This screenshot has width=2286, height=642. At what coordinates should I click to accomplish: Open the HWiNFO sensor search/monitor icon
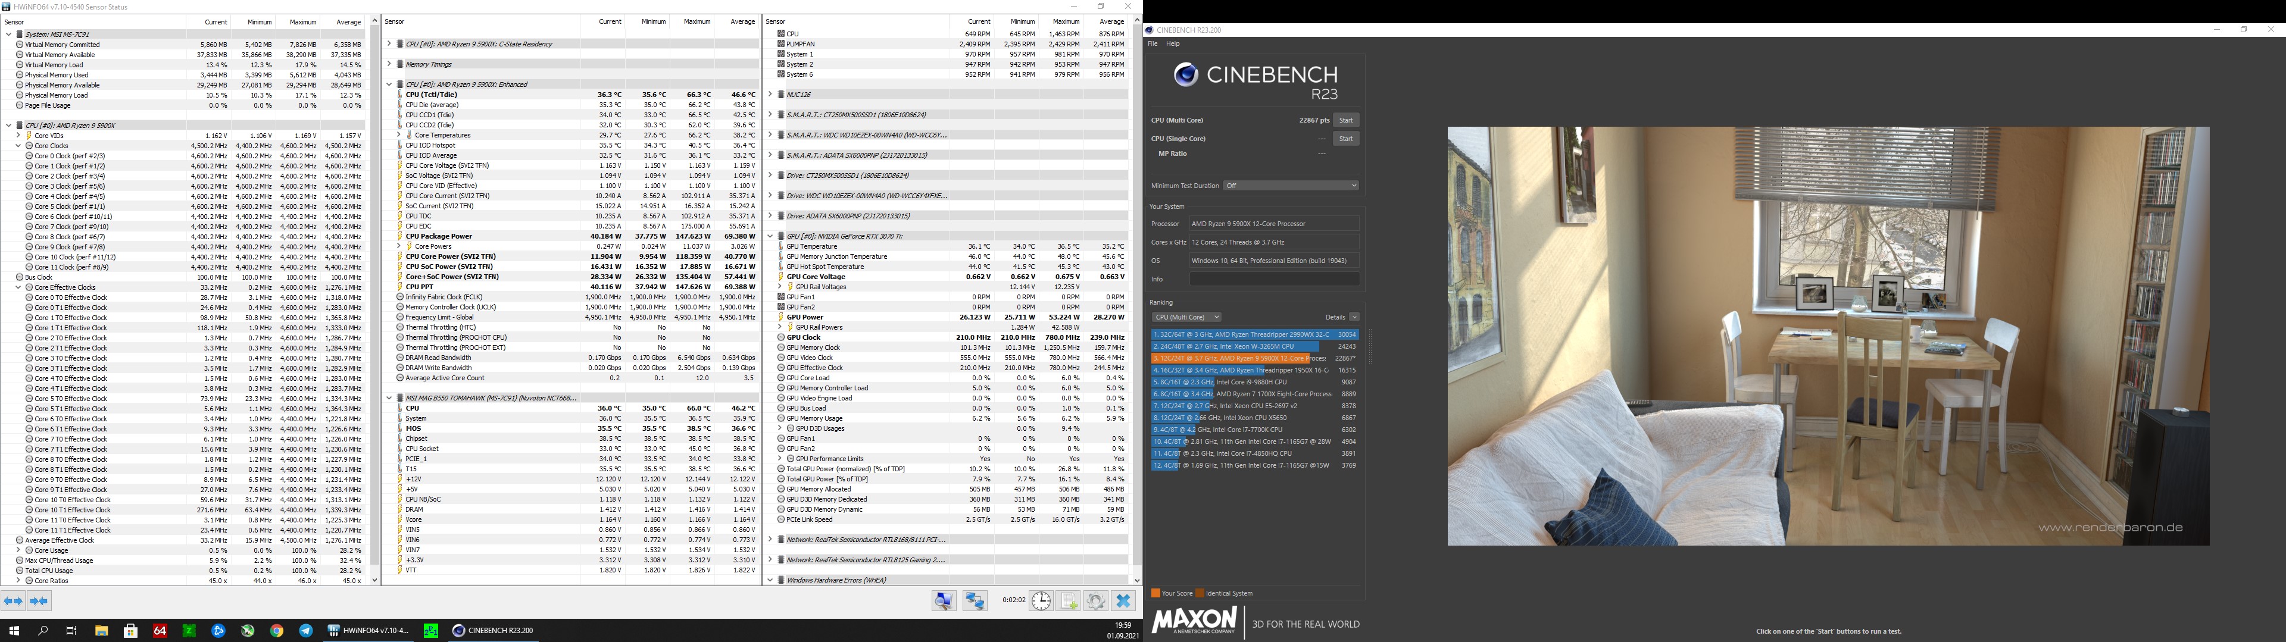[x=944, y=601]
